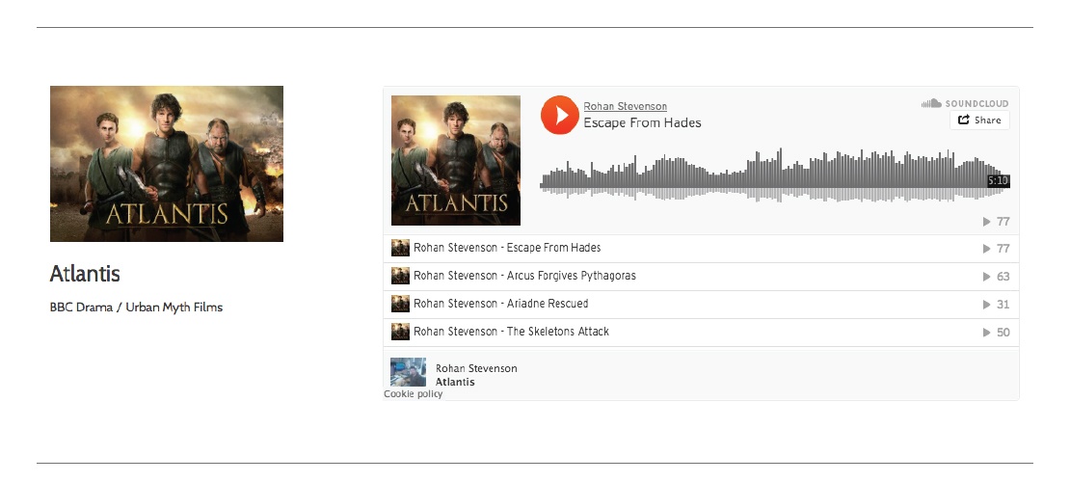This screenshot has height=482, width=1070.
Task: Open the SoundCloud logo link
Action: pos(964,103)
